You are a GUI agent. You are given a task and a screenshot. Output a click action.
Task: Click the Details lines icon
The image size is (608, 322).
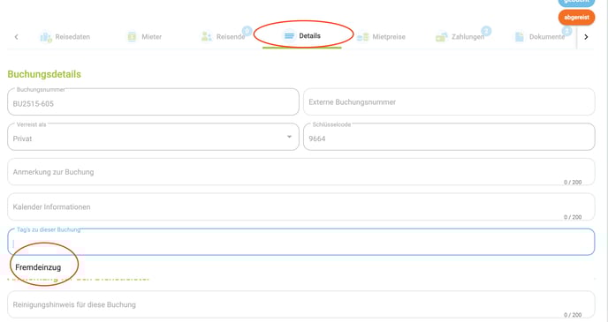[x=289, y=36]
